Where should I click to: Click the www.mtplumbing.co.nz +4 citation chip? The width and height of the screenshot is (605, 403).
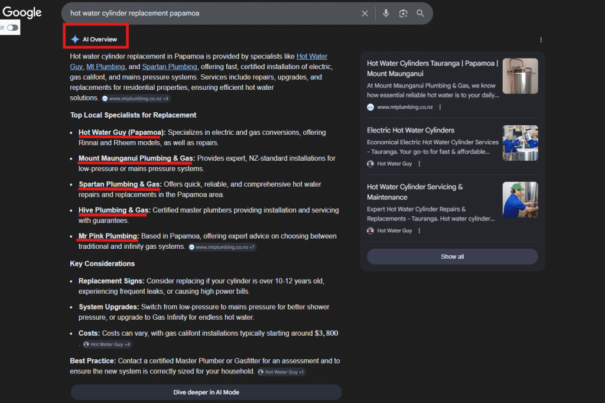point(135,99)
